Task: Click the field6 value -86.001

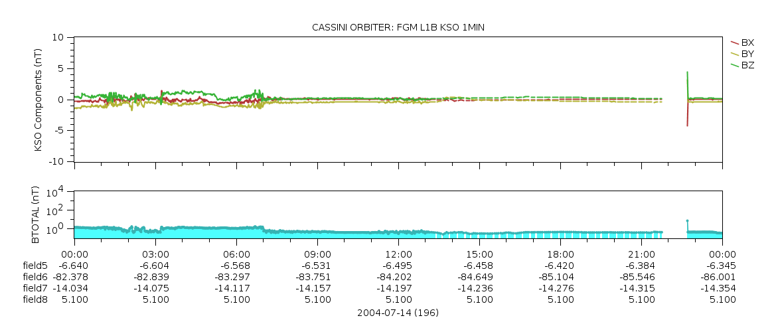Action: [718, 277]
